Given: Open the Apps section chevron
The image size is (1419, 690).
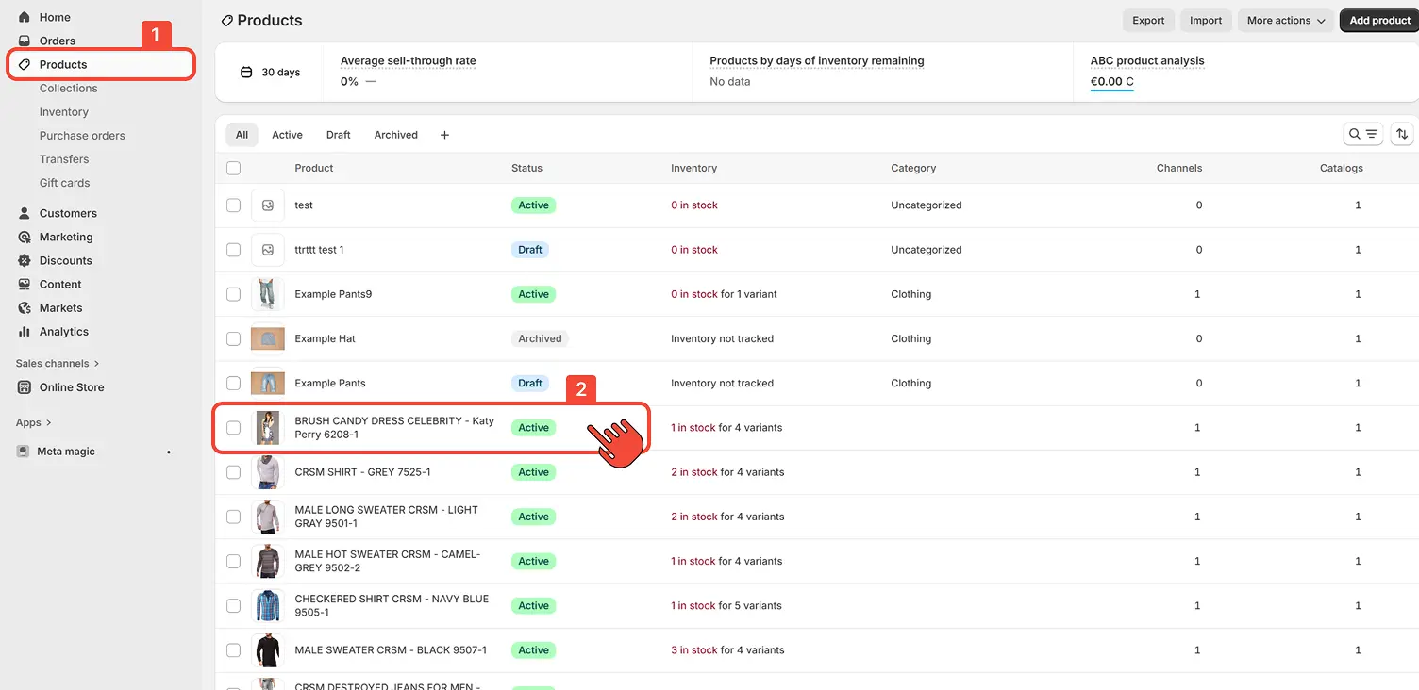Looking at the screenshot, I should click(x=48, y=422).
